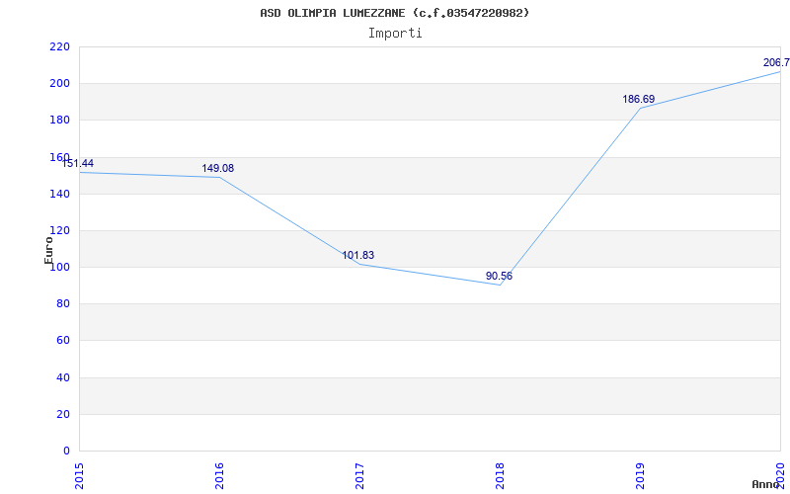Click the 206.7 data label
This screenshot has height=494, width=790.
776,63
